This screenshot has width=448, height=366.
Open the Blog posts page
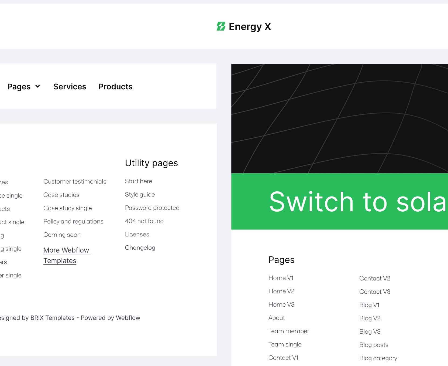click(x=374, y=345)
